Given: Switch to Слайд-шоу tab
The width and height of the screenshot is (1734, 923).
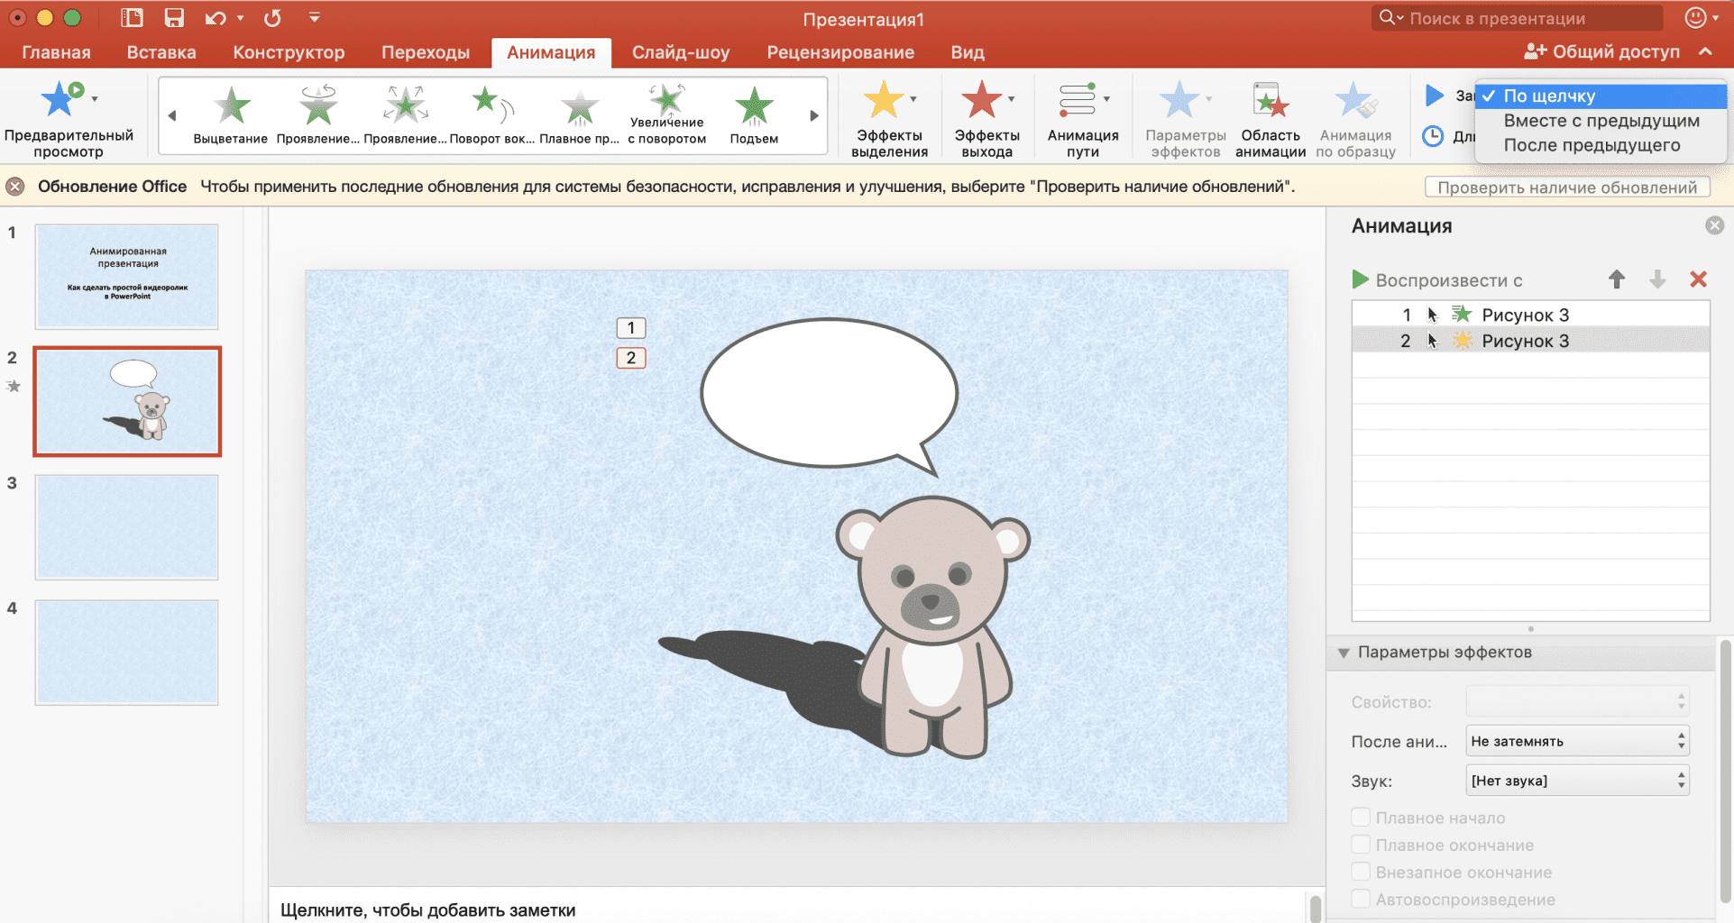Looking at the screenshot, I should (x=681, y=52).
